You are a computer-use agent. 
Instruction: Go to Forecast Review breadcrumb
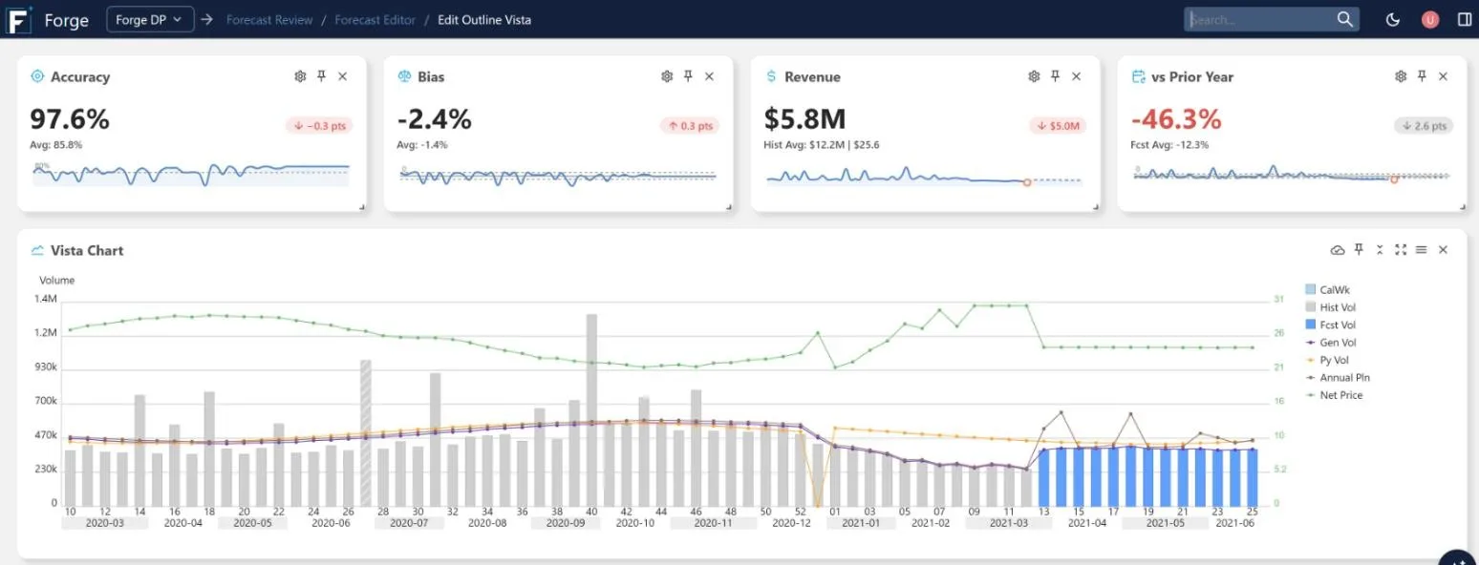(268, 19)
